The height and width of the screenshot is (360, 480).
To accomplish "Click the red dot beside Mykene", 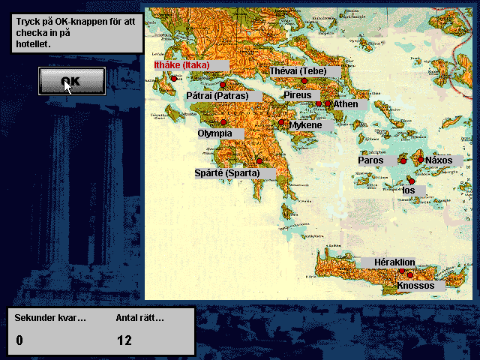I will (281, 122).
